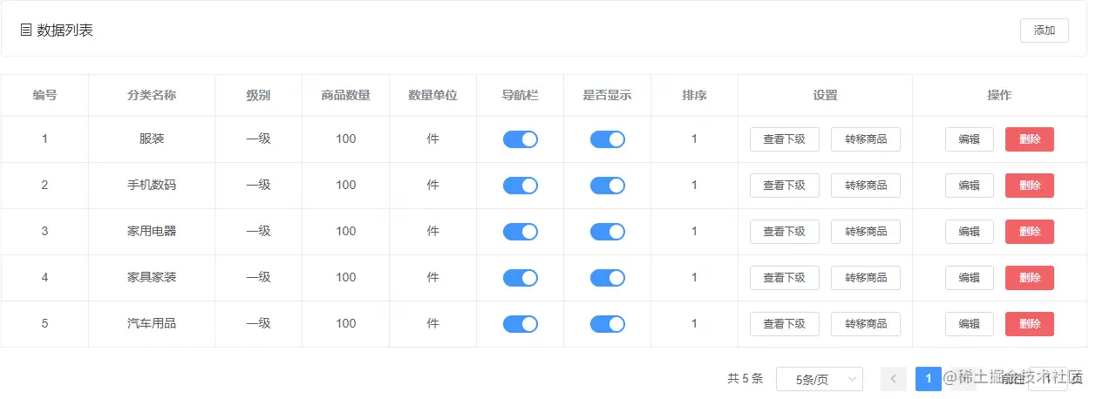Click the 服装 category name cell
The image size is (1096, 399).
pyautogui.click(x=152, y=139)
